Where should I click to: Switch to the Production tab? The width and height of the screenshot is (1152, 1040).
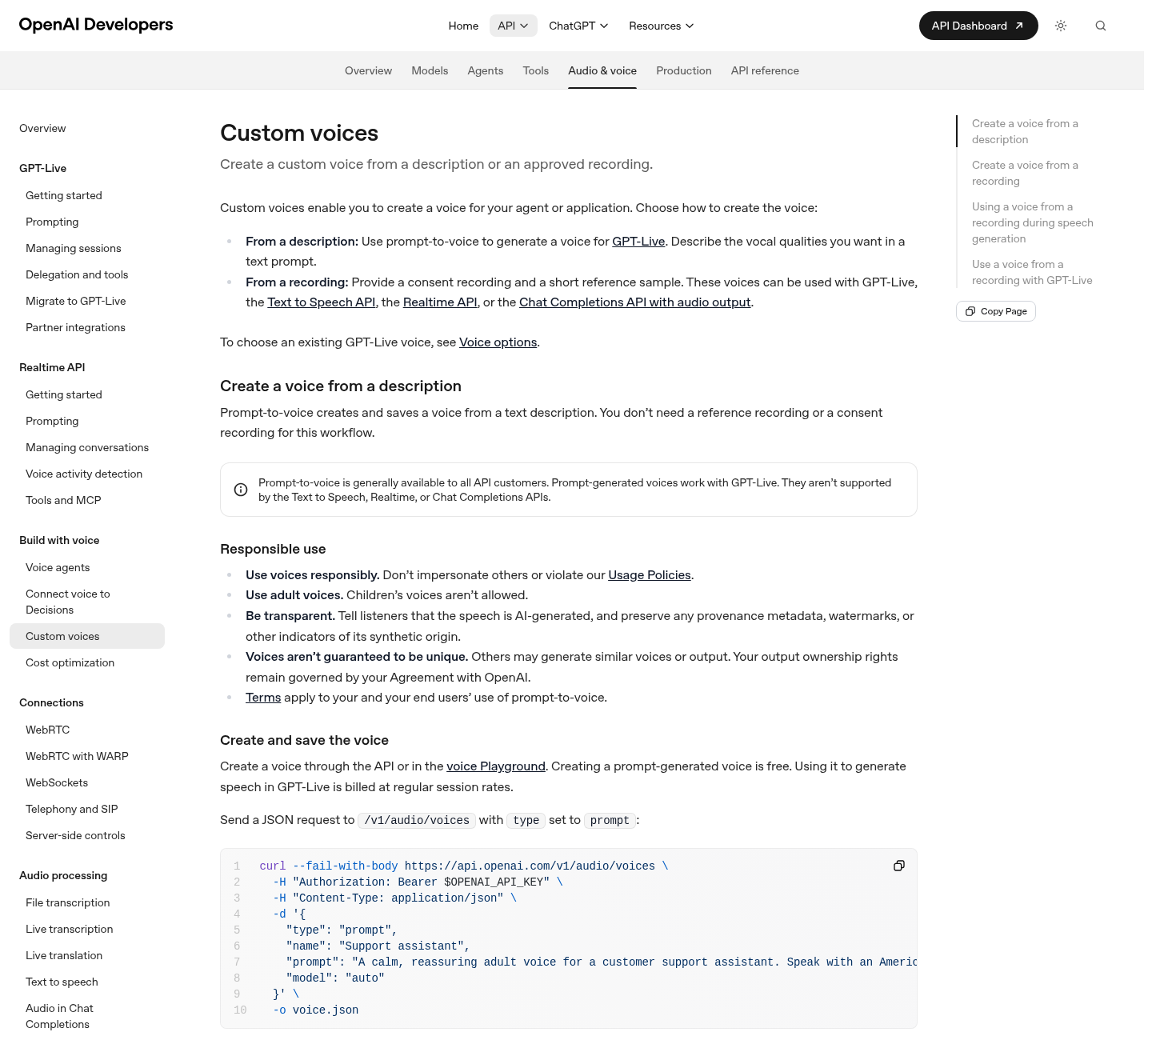pos(684,70)
